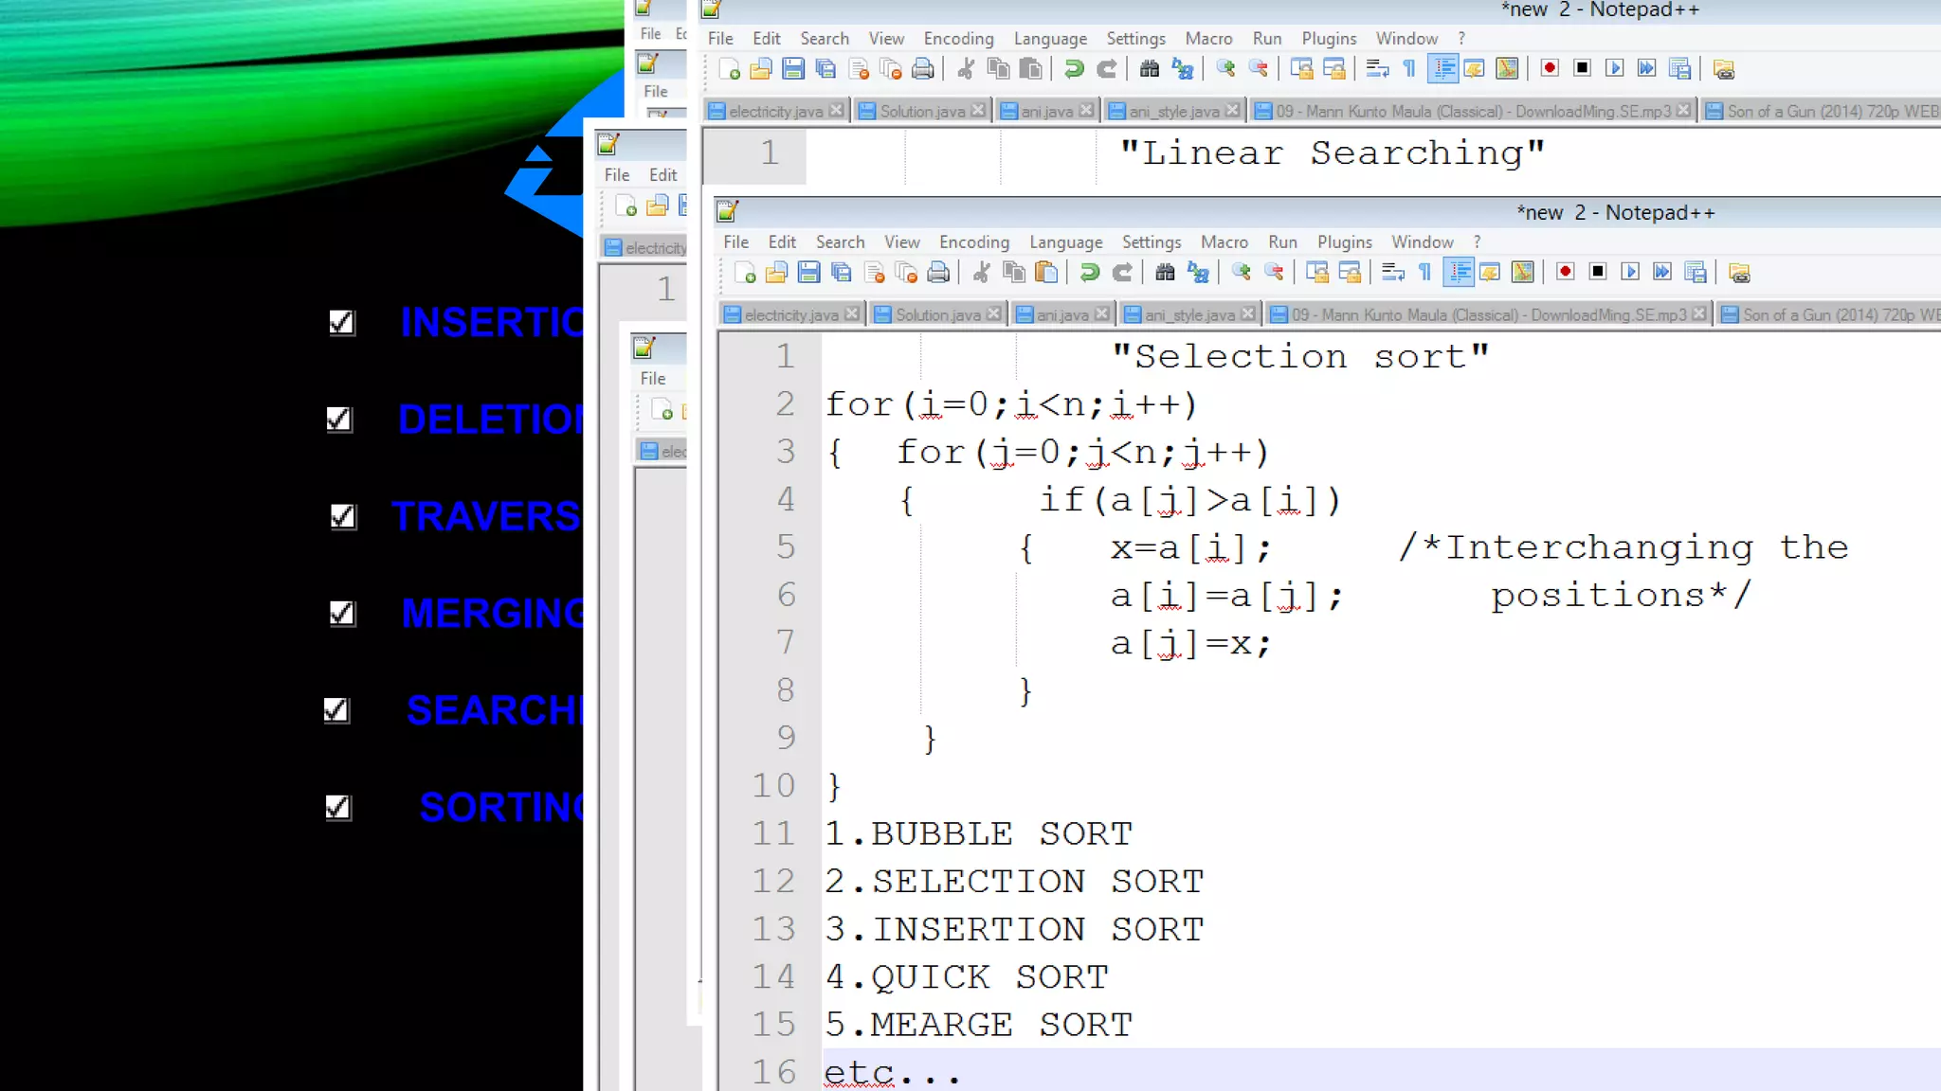This screenshot has width=1941, height=1091.
Task: Click Replace icon in front Notepad++ toolbar
Action: coord(1198,273)
